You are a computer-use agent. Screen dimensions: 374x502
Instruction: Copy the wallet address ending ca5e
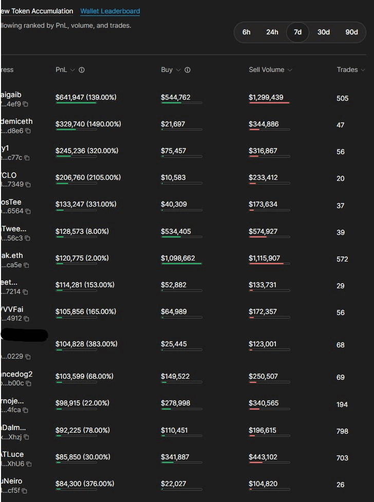26,266
